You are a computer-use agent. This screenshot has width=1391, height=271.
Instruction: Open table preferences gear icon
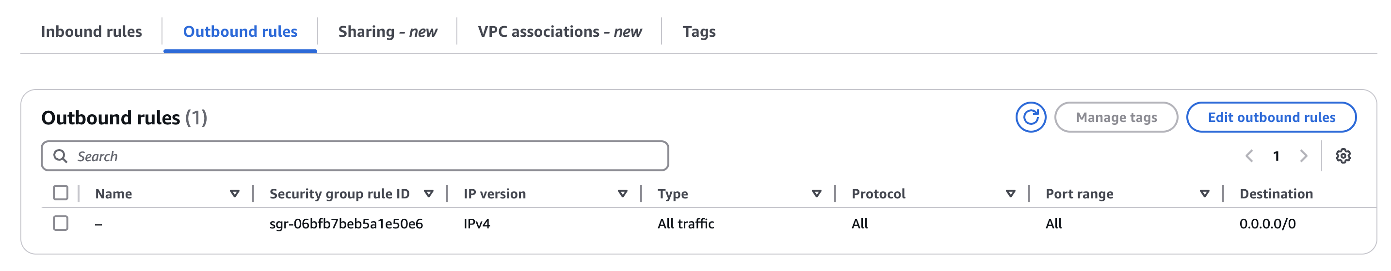point(1343,156)
